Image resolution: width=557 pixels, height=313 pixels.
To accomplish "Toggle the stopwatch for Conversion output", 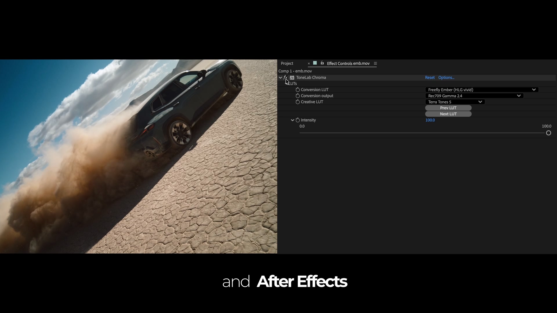I will coord(297,96).
